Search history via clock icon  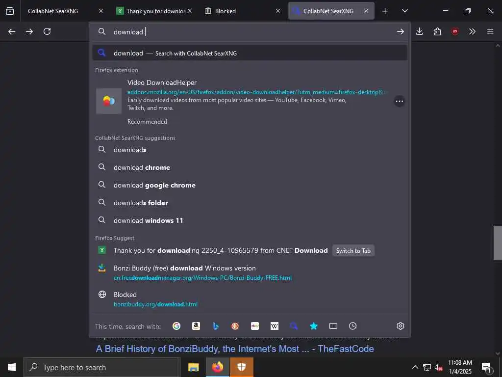[353, 326]
